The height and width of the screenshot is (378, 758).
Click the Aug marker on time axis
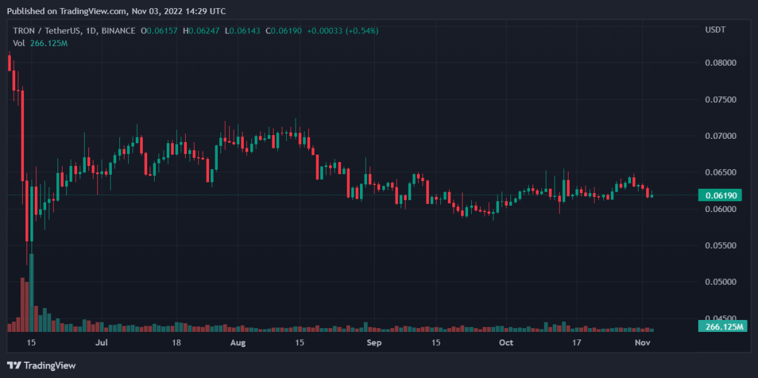[237, 343]
